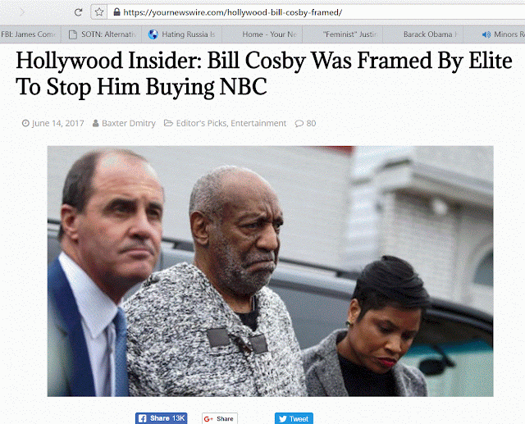This screenshot has height=424, width=525.
Task: Tweet this article
Action: click(x=294, y=418)
